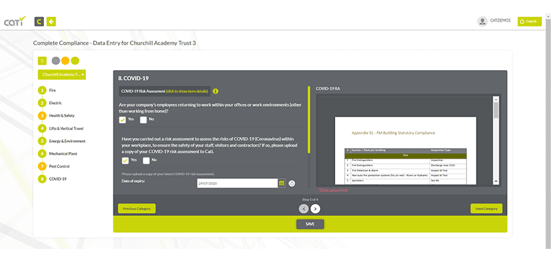This screenshot has width=551, height=262.
Task: Click the circular clock icon beside date
Action: pyautogui.click(x=292, y=183)
